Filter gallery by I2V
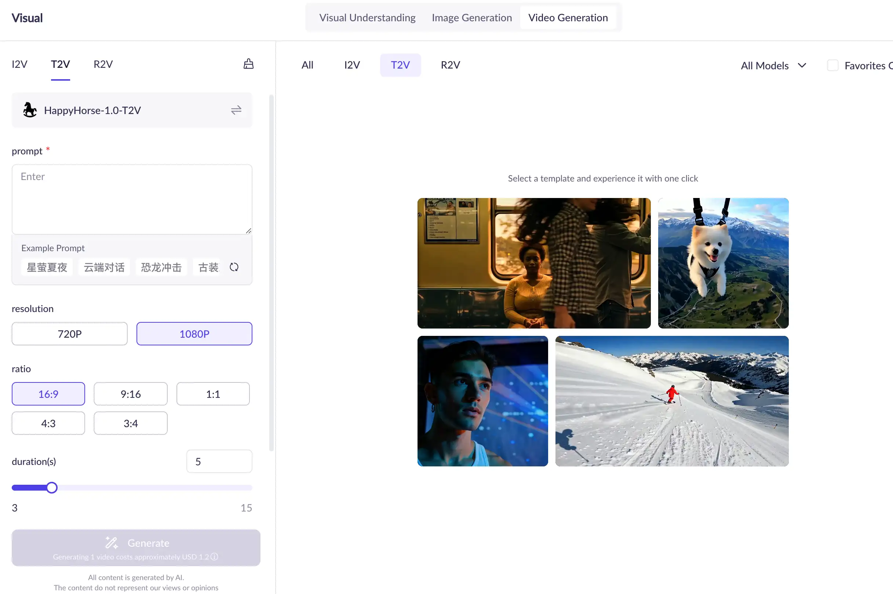 tap(352, 65)
